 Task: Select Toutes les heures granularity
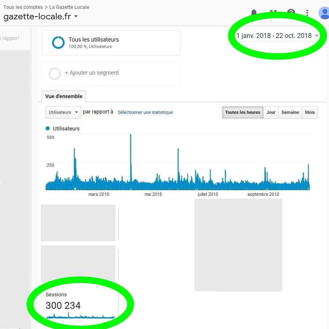click(243, 112)
